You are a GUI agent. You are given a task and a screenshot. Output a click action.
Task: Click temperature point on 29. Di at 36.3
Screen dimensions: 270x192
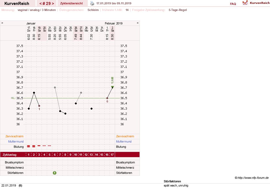pos(91,108)
